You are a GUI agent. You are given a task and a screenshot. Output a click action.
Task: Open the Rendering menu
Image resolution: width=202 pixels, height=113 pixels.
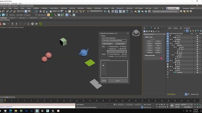pos(64,8)
